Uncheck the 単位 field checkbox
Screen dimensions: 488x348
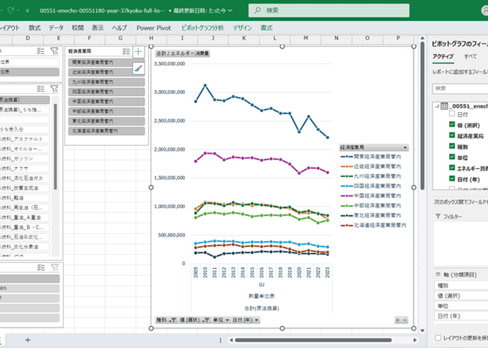(452, 157)
